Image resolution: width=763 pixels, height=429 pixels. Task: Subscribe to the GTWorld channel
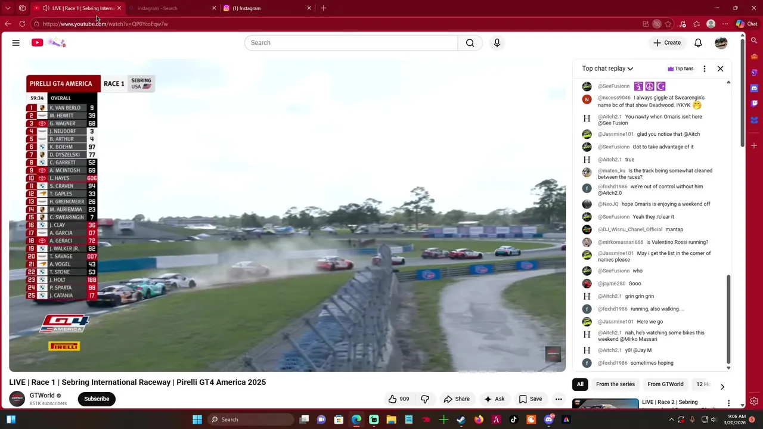pyautogui.click(x=97, y=399)
